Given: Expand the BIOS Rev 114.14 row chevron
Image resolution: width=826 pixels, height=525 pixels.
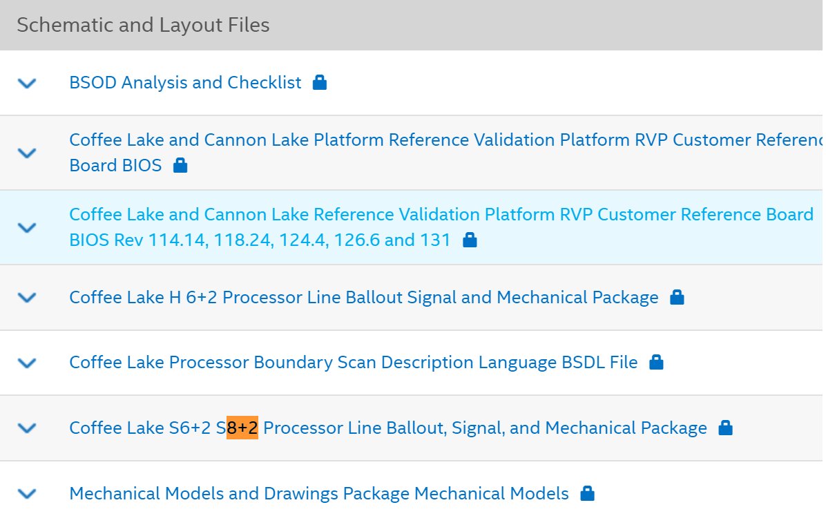Looking at the screenshot, I should pyautogui.click(x=27, y=228).
